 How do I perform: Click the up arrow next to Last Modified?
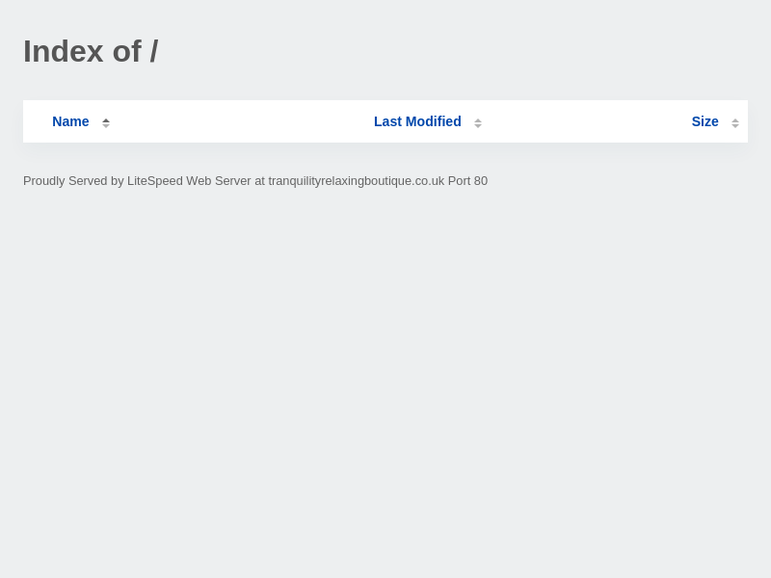tap(478, 119)
